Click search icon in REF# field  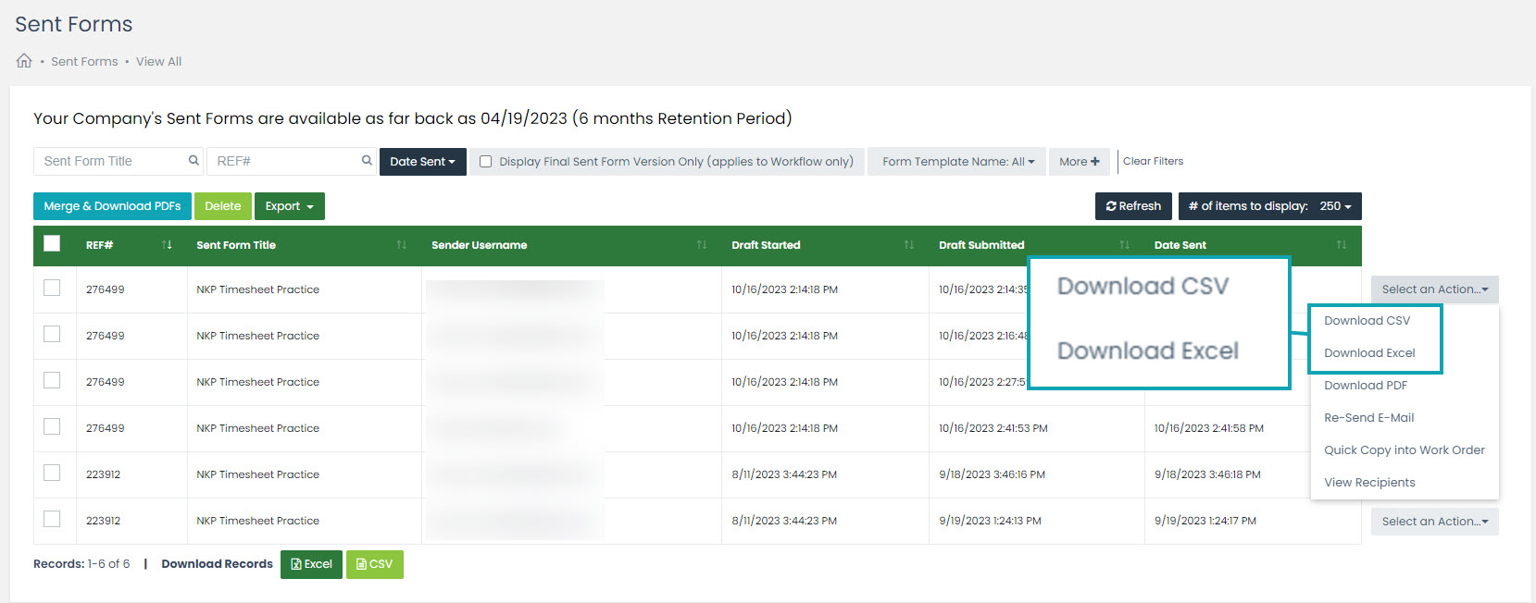(367, 161)
